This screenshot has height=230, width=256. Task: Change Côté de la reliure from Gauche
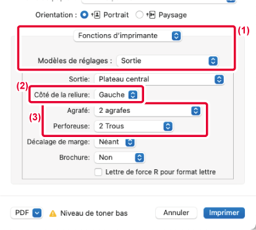point(116,95)
